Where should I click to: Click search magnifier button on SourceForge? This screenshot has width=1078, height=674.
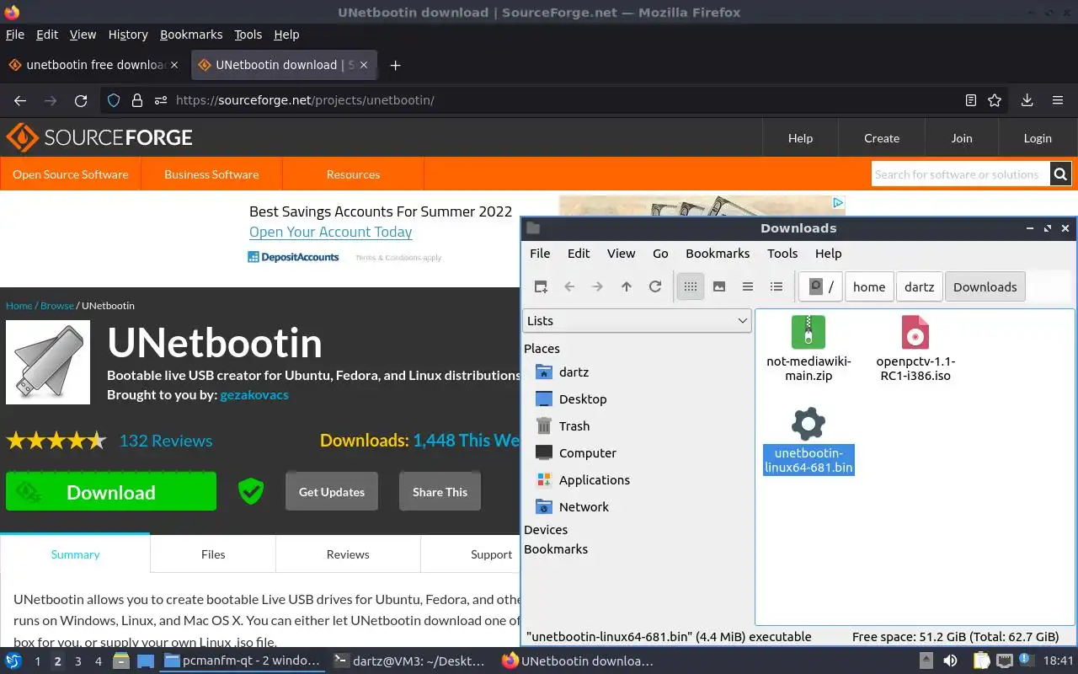pos(1060,174)
